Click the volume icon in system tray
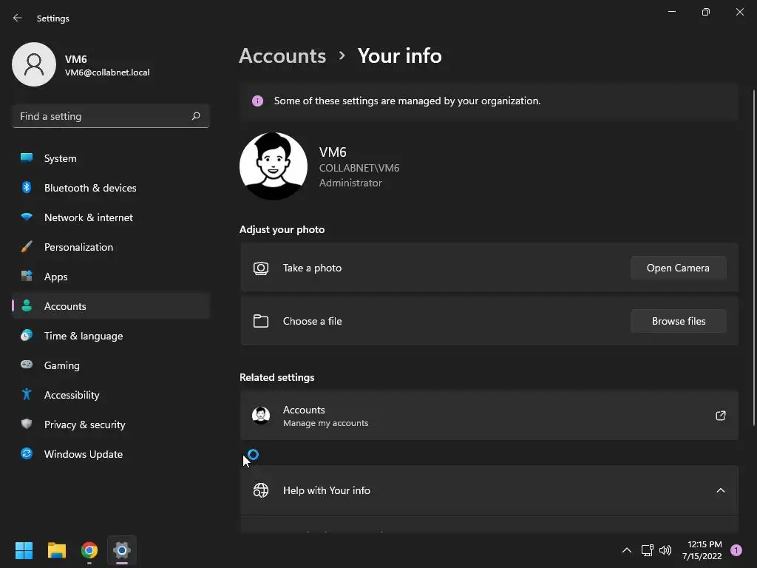The image size is (757, 568). click(665, 550)
